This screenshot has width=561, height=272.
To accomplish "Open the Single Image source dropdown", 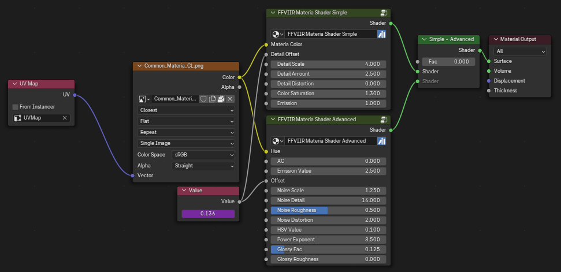I will tap(186, 143).
